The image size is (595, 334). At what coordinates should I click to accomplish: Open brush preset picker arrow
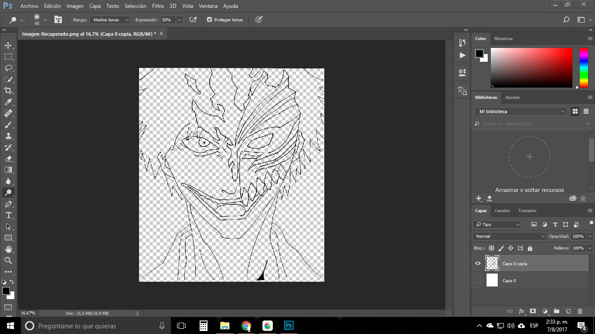45,20
